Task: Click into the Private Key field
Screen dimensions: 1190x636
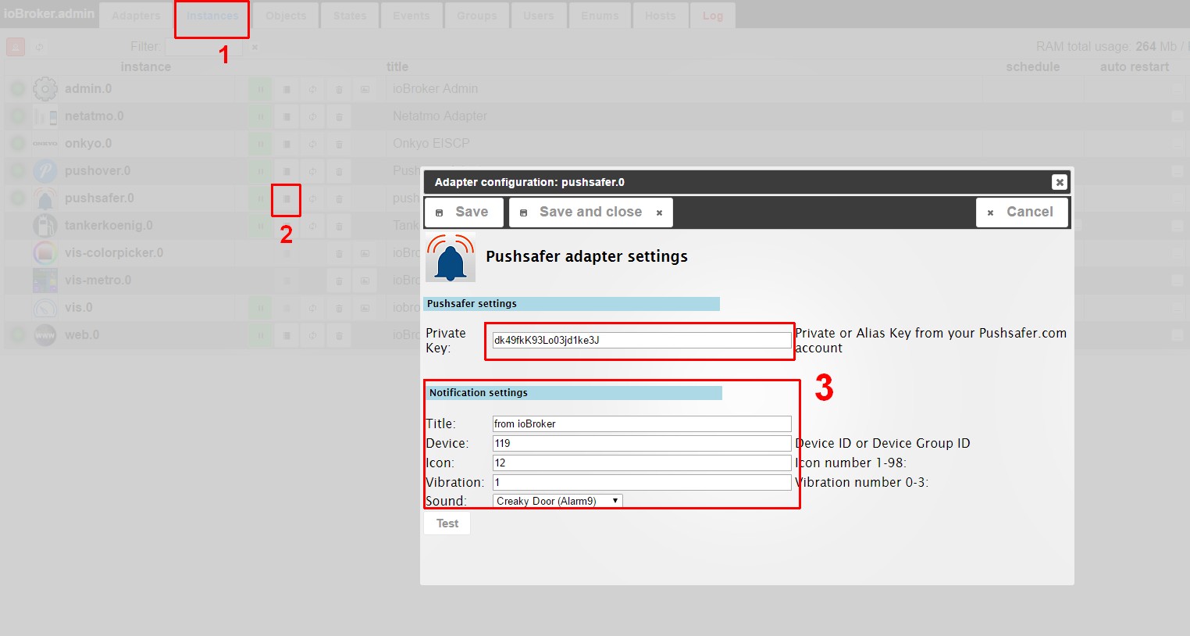Action: pos(642,340)
